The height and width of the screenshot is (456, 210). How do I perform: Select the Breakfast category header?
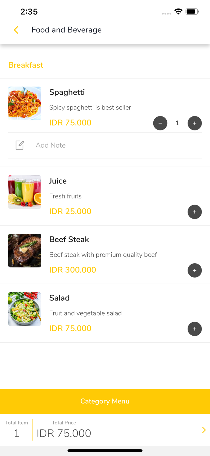point(26,65)
